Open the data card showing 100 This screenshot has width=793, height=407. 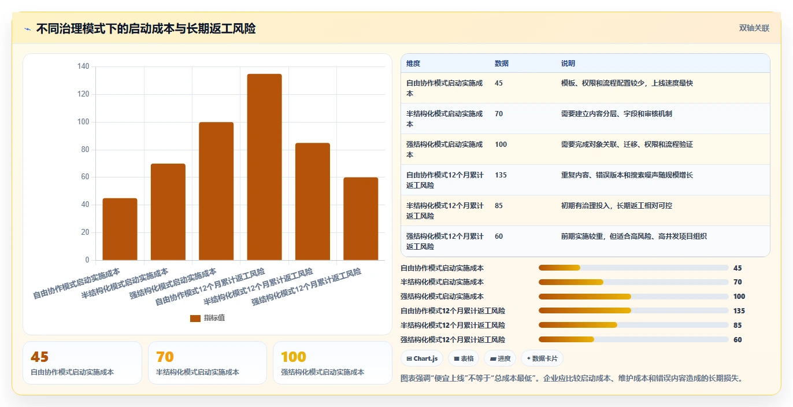coord(332,363)
